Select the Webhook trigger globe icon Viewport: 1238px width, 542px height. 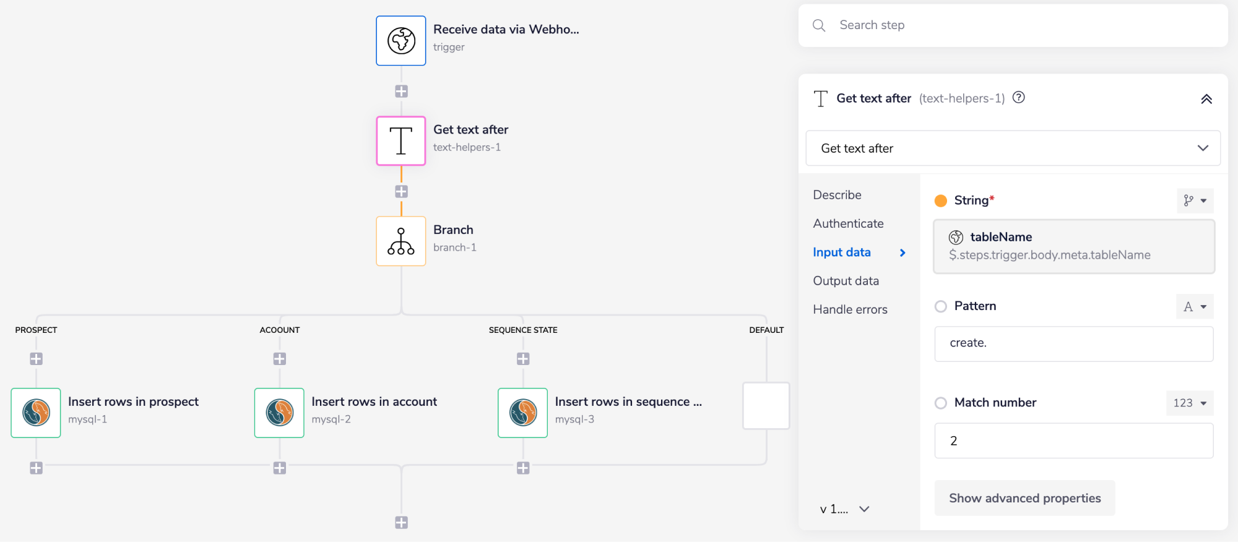pos(401,41)
